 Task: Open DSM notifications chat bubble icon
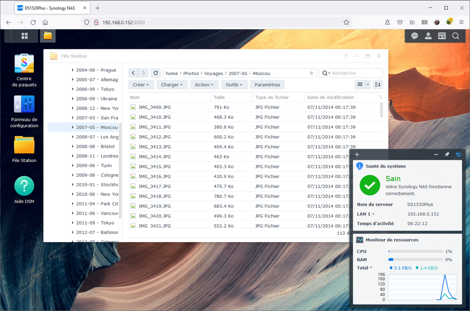pyautogui.click(x=415, y=36)
